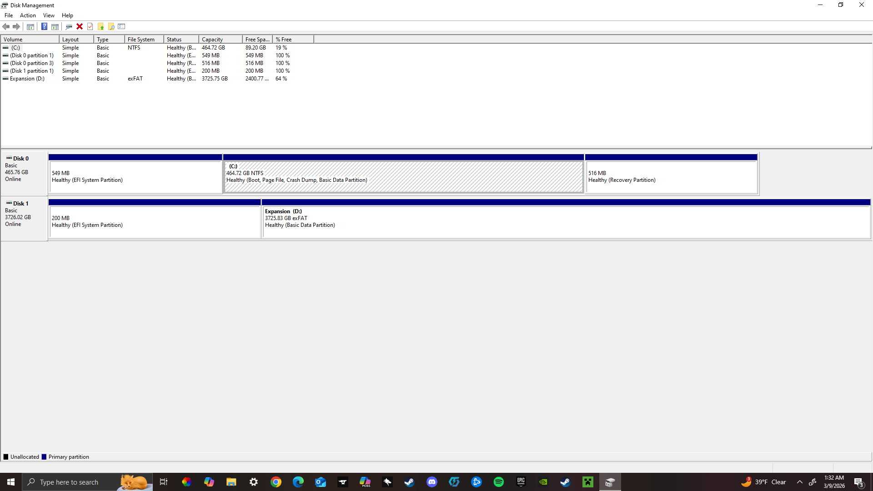Click the Properties checkmark document icon

click(x=90, y=26)
